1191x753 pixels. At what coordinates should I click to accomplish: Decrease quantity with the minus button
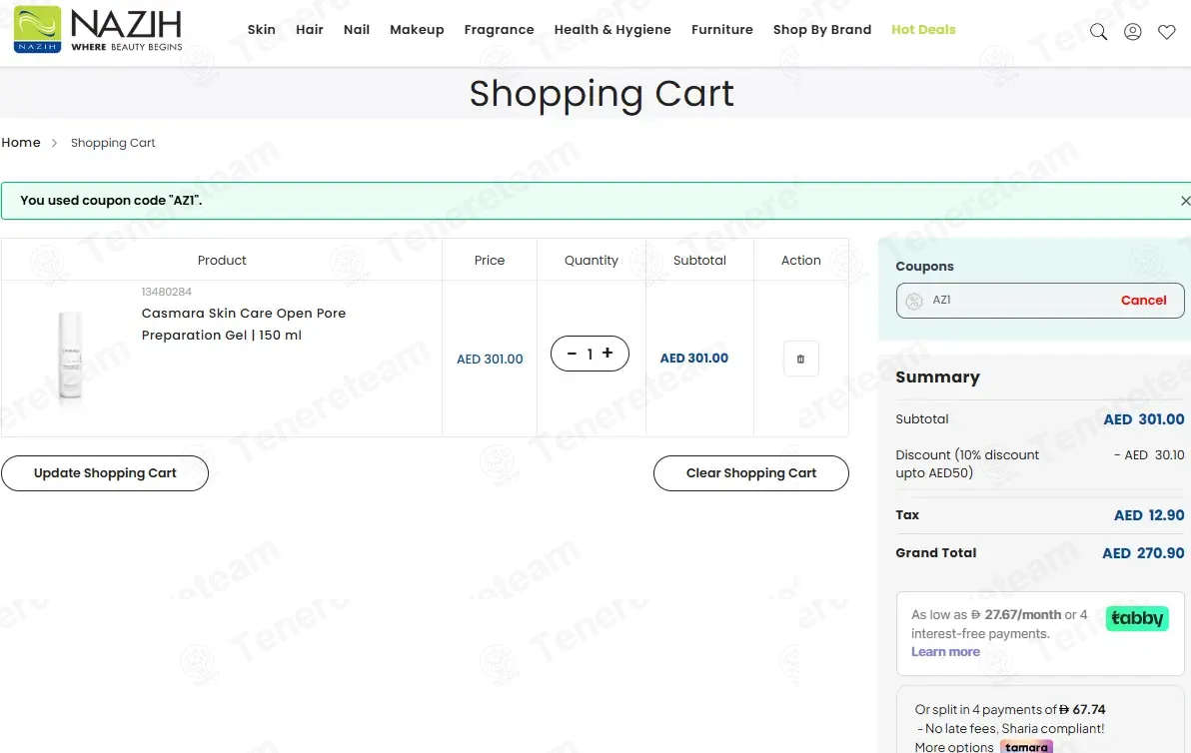click(572, 353)
